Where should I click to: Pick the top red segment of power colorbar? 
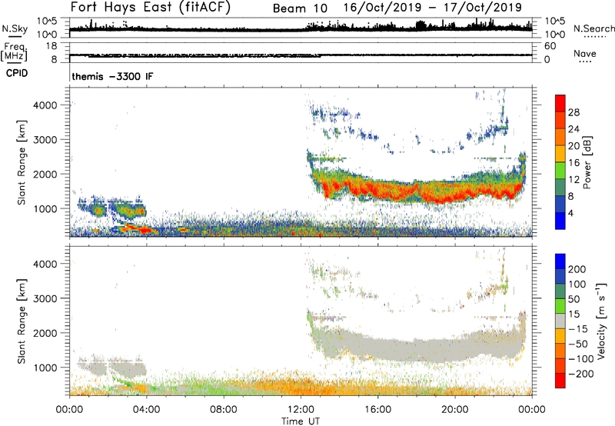560,103
